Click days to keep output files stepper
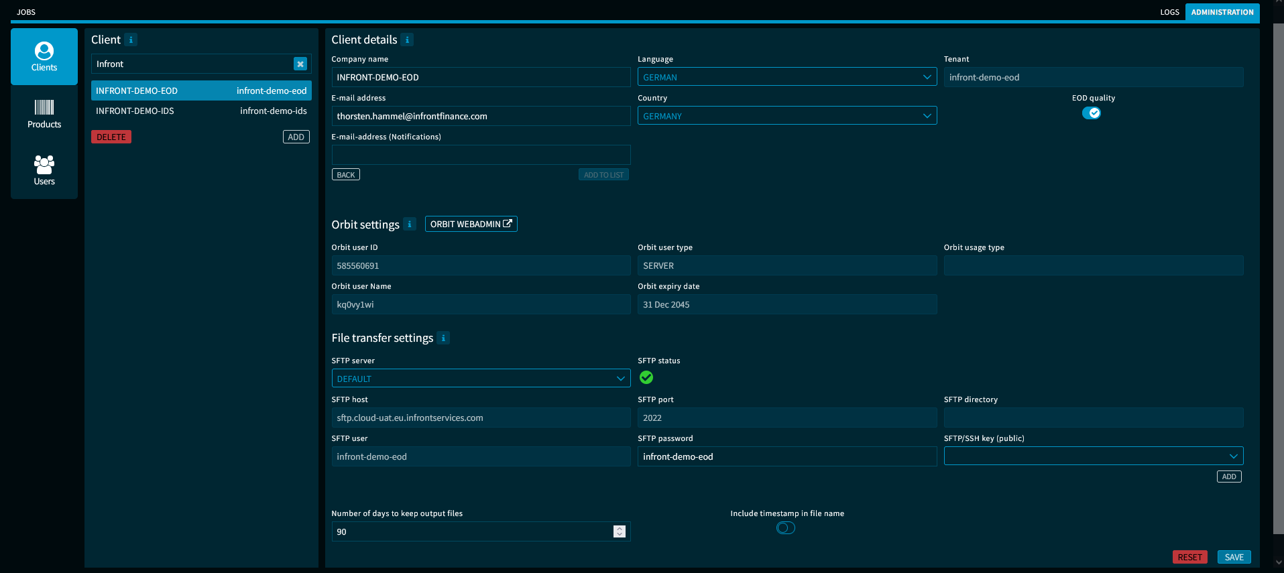Image resolution: width=1284 pixels, height=573 pixels. (x=620, y=531)
